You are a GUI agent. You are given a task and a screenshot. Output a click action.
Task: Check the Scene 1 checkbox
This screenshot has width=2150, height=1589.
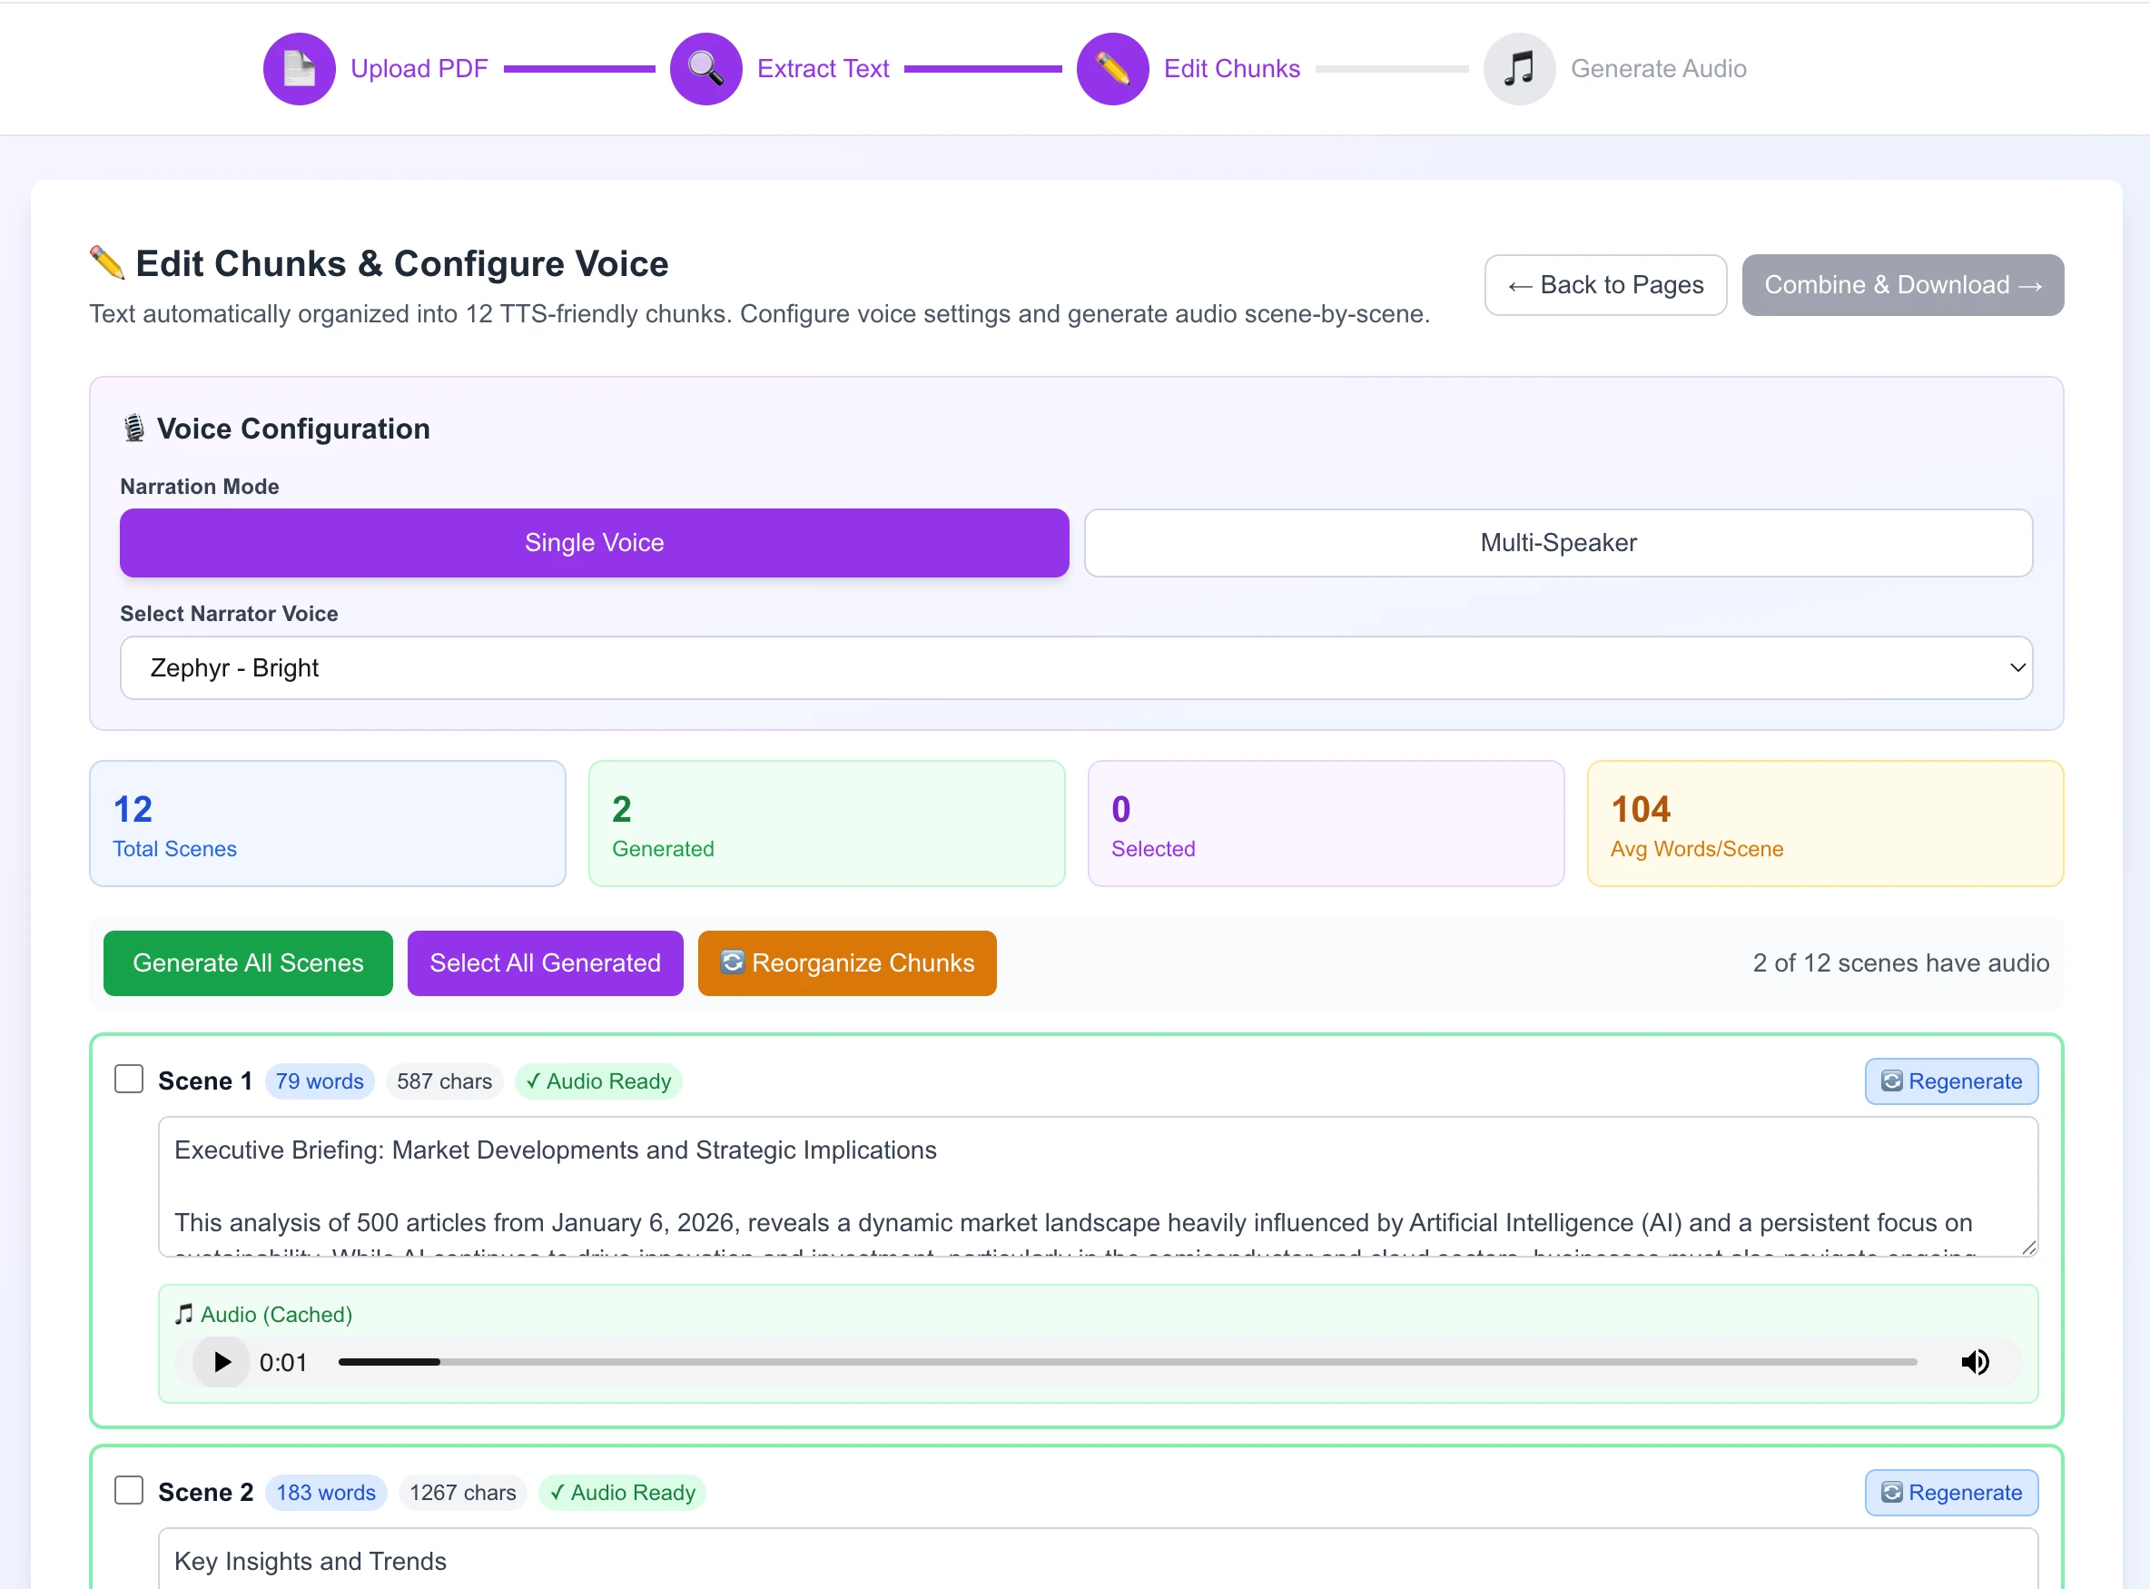(x=129, y=1080)
